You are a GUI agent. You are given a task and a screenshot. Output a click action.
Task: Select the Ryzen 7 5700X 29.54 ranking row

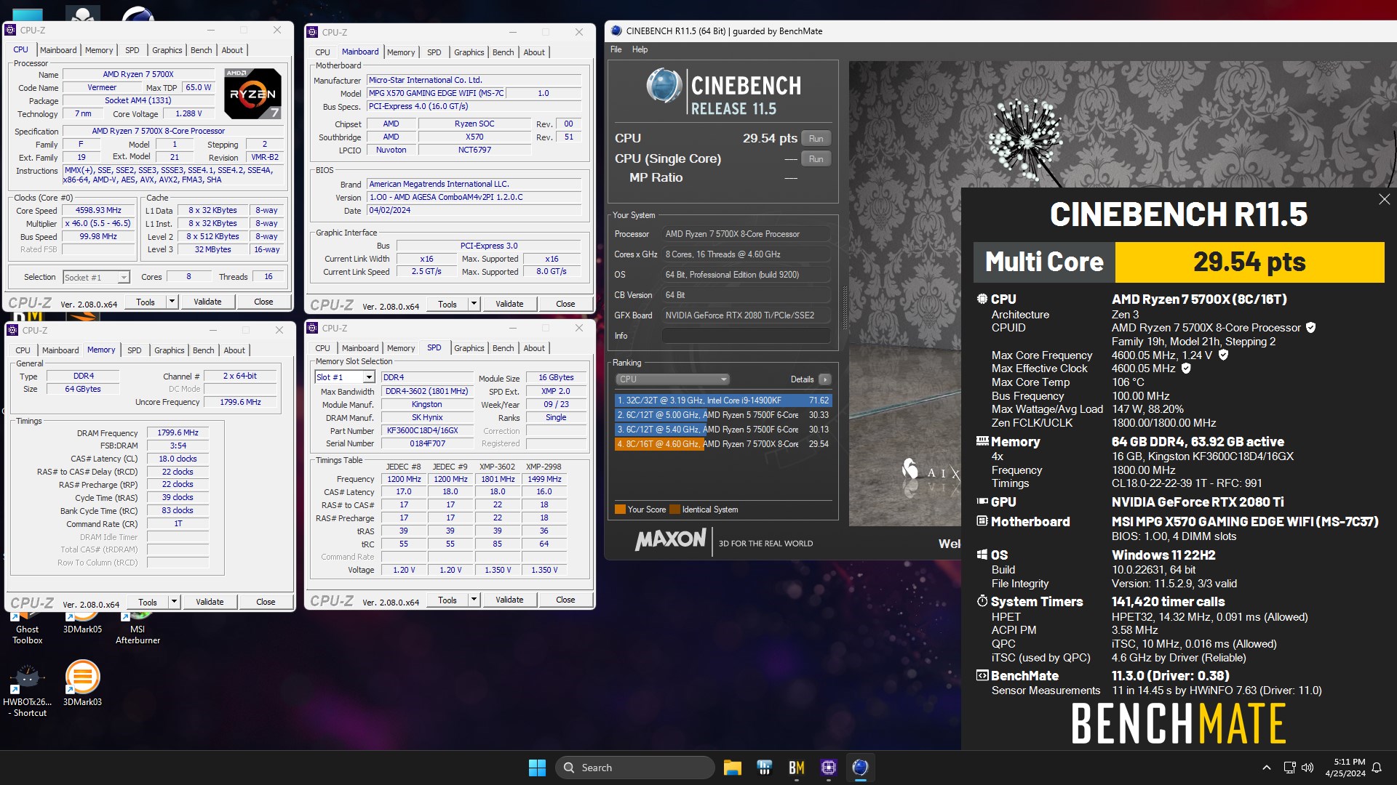pyautogui.click(x=723, y=444)
